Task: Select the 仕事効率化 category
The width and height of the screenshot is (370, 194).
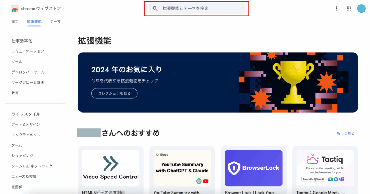Action: [x=22, y=41]
